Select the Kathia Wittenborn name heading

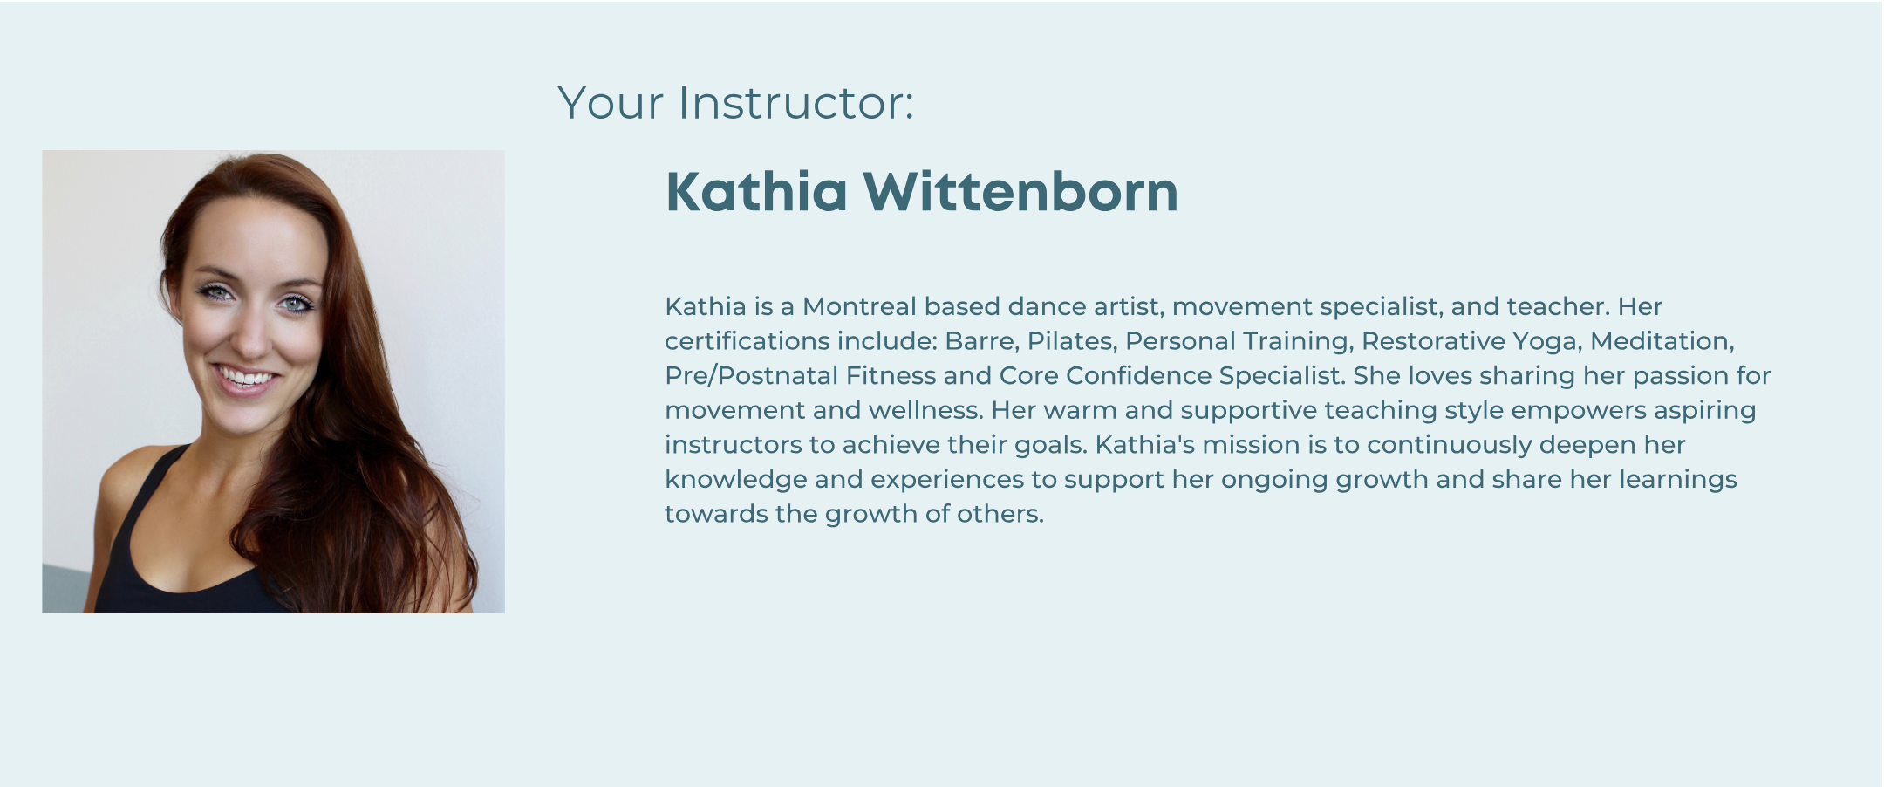922,191
